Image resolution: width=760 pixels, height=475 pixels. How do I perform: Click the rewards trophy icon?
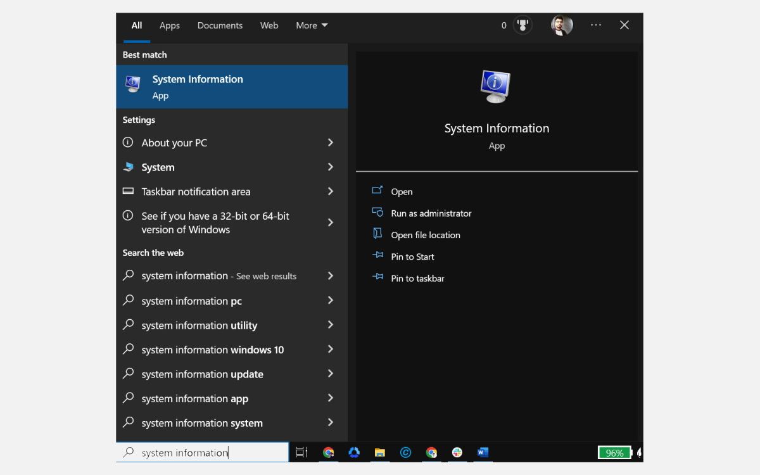point(522,25)
